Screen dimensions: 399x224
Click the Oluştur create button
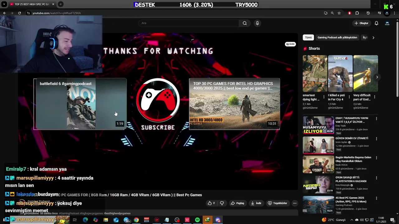point(361,23)
